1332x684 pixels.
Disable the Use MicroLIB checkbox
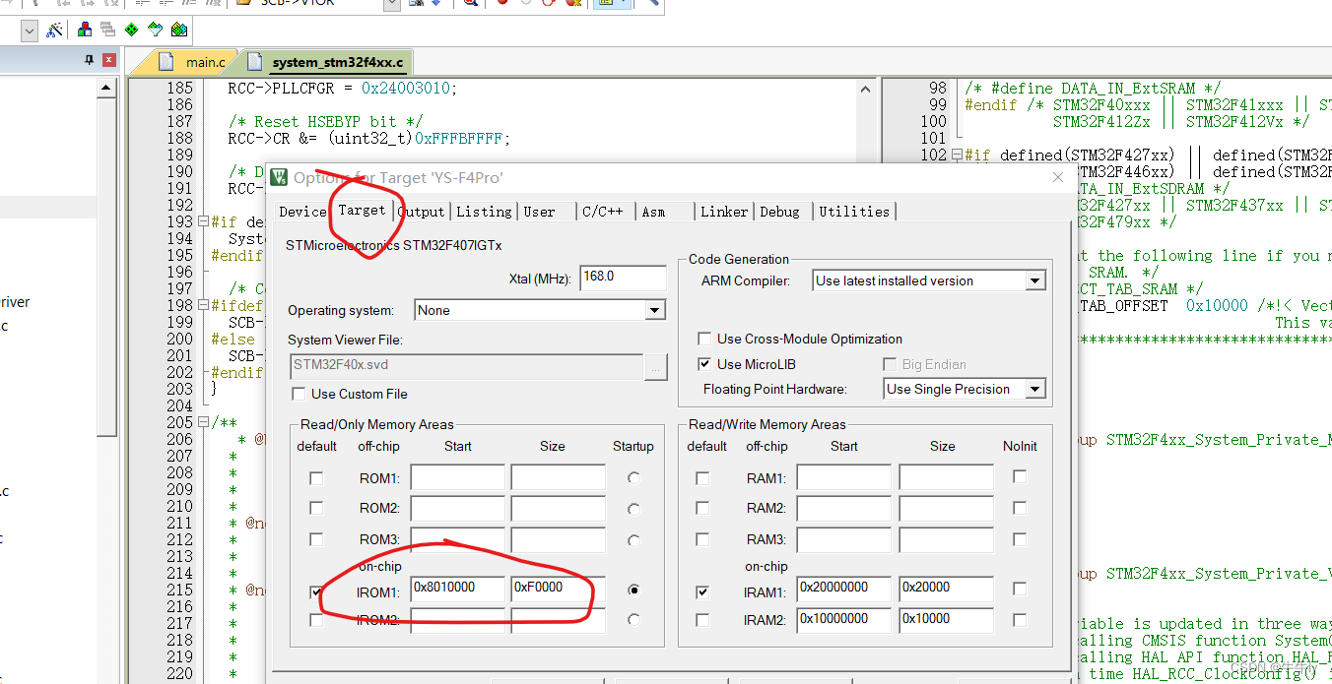pos(704,363)
